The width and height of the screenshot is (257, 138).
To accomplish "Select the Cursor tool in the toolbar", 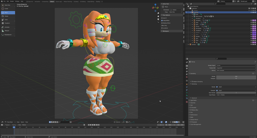I will pyautogui.click(x=8, y=9).
